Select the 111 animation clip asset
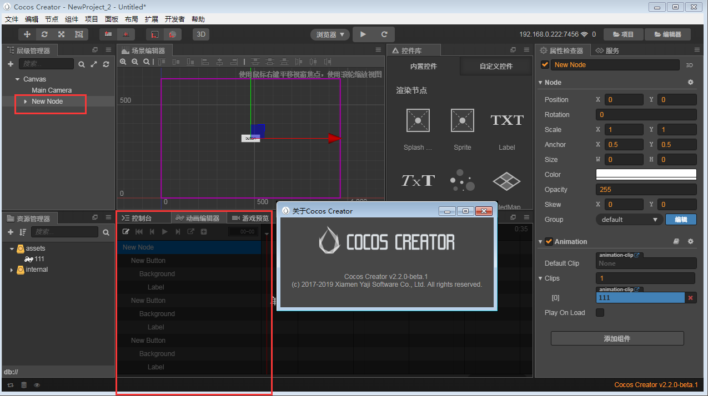708x396 pixels. click(39, 259)
